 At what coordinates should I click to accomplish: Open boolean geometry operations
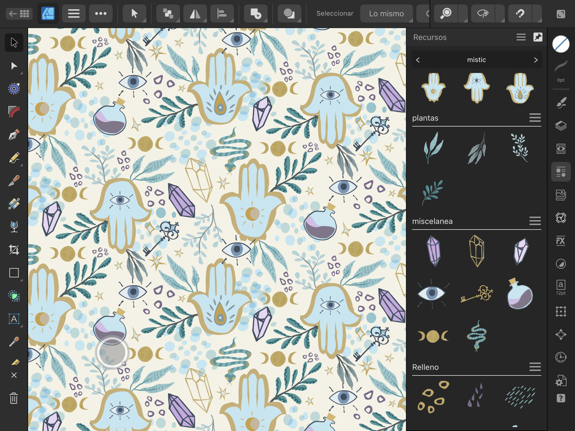click(289, 14)
